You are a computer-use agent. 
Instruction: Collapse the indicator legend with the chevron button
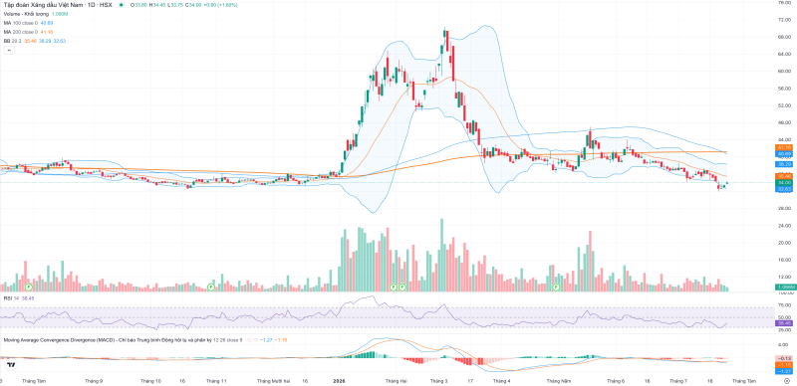[9, 50]
